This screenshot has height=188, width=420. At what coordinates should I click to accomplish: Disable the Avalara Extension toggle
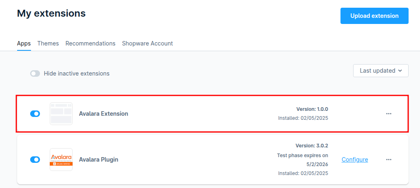pyautogui.click(x=35, y=114)
